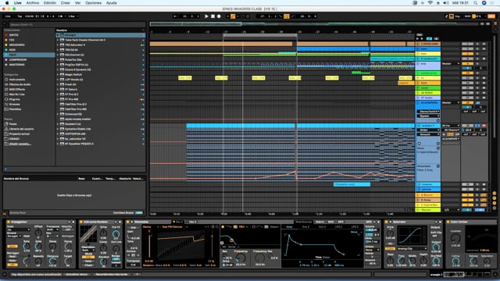Click the Arpeggiator save preset icon
Viewport: 500px width, 281px height.
pos(73,222)
